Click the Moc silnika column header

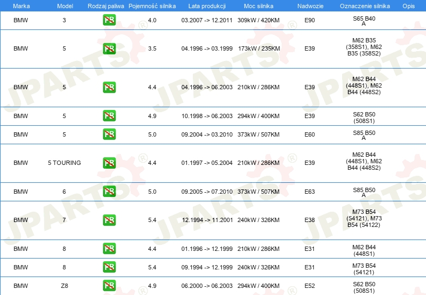click(x=259, y=6)
